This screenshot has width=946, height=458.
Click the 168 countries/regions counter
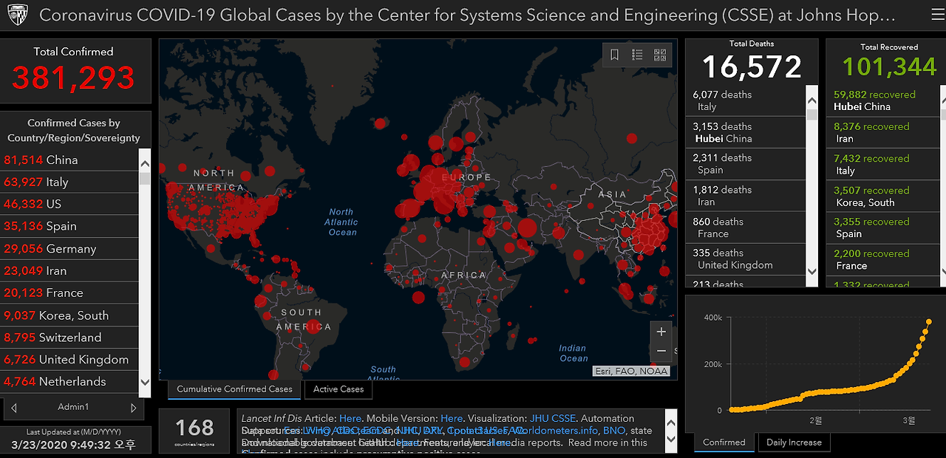tap(195, 431)
